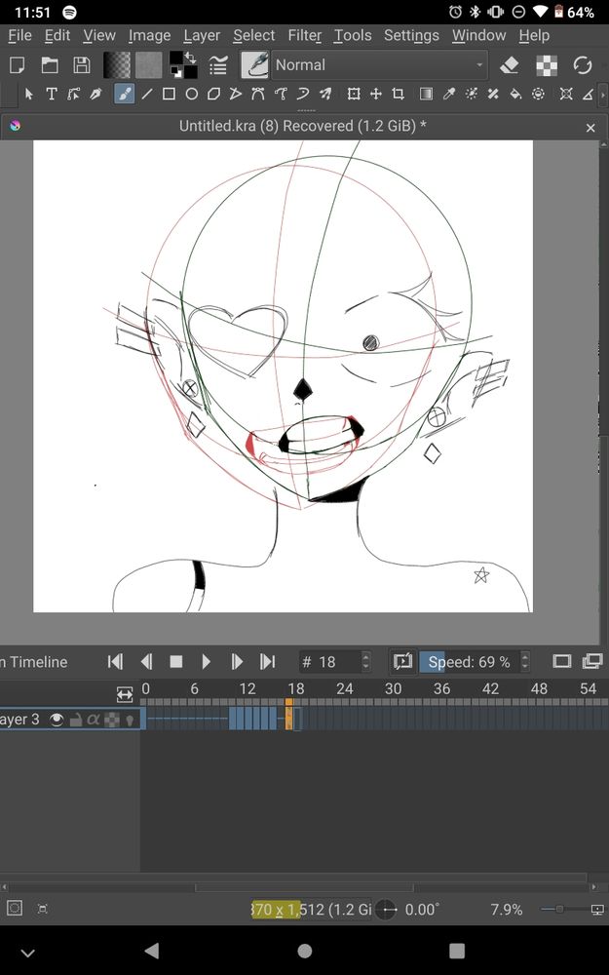The height and width of the screenshot is (975, 609).
Task: Open the brush preset chooser
Action: (254, 65)
